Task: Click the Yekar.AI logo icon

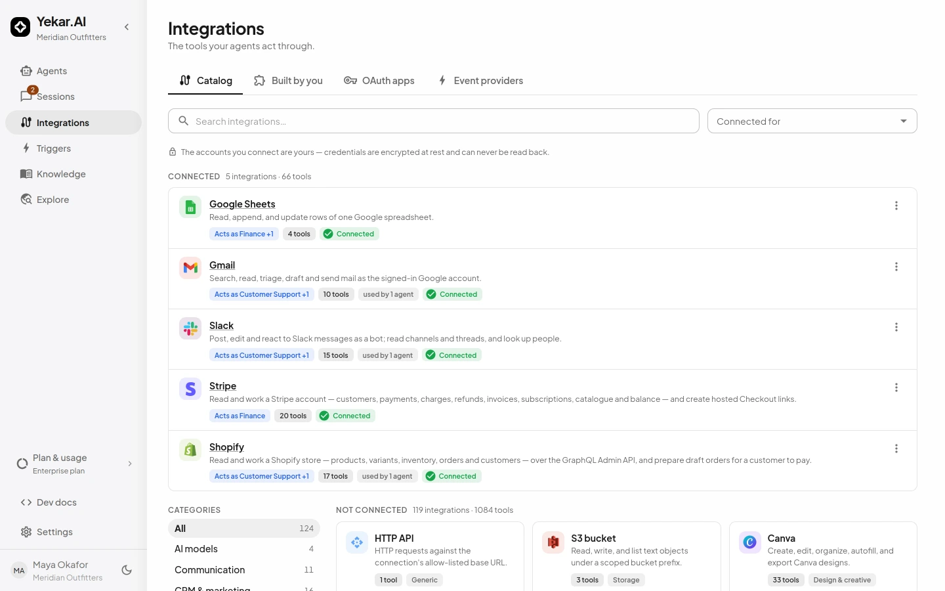Action: 20,27
